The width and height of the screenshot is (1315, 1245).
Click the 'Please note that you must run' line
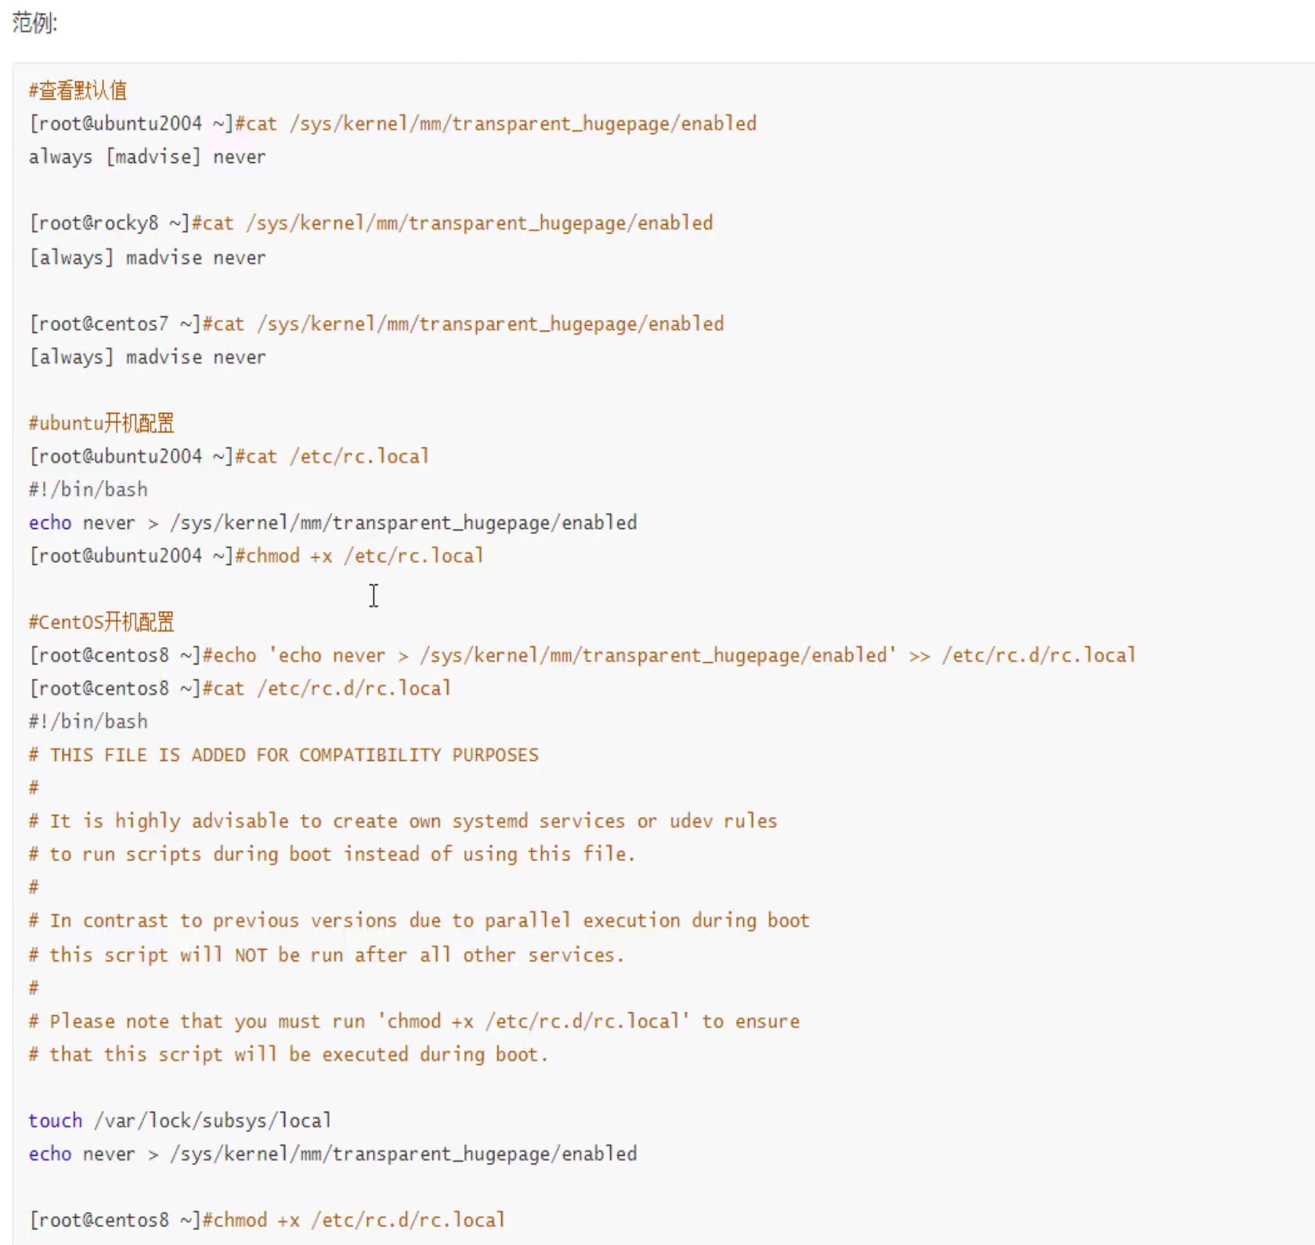414,1021
